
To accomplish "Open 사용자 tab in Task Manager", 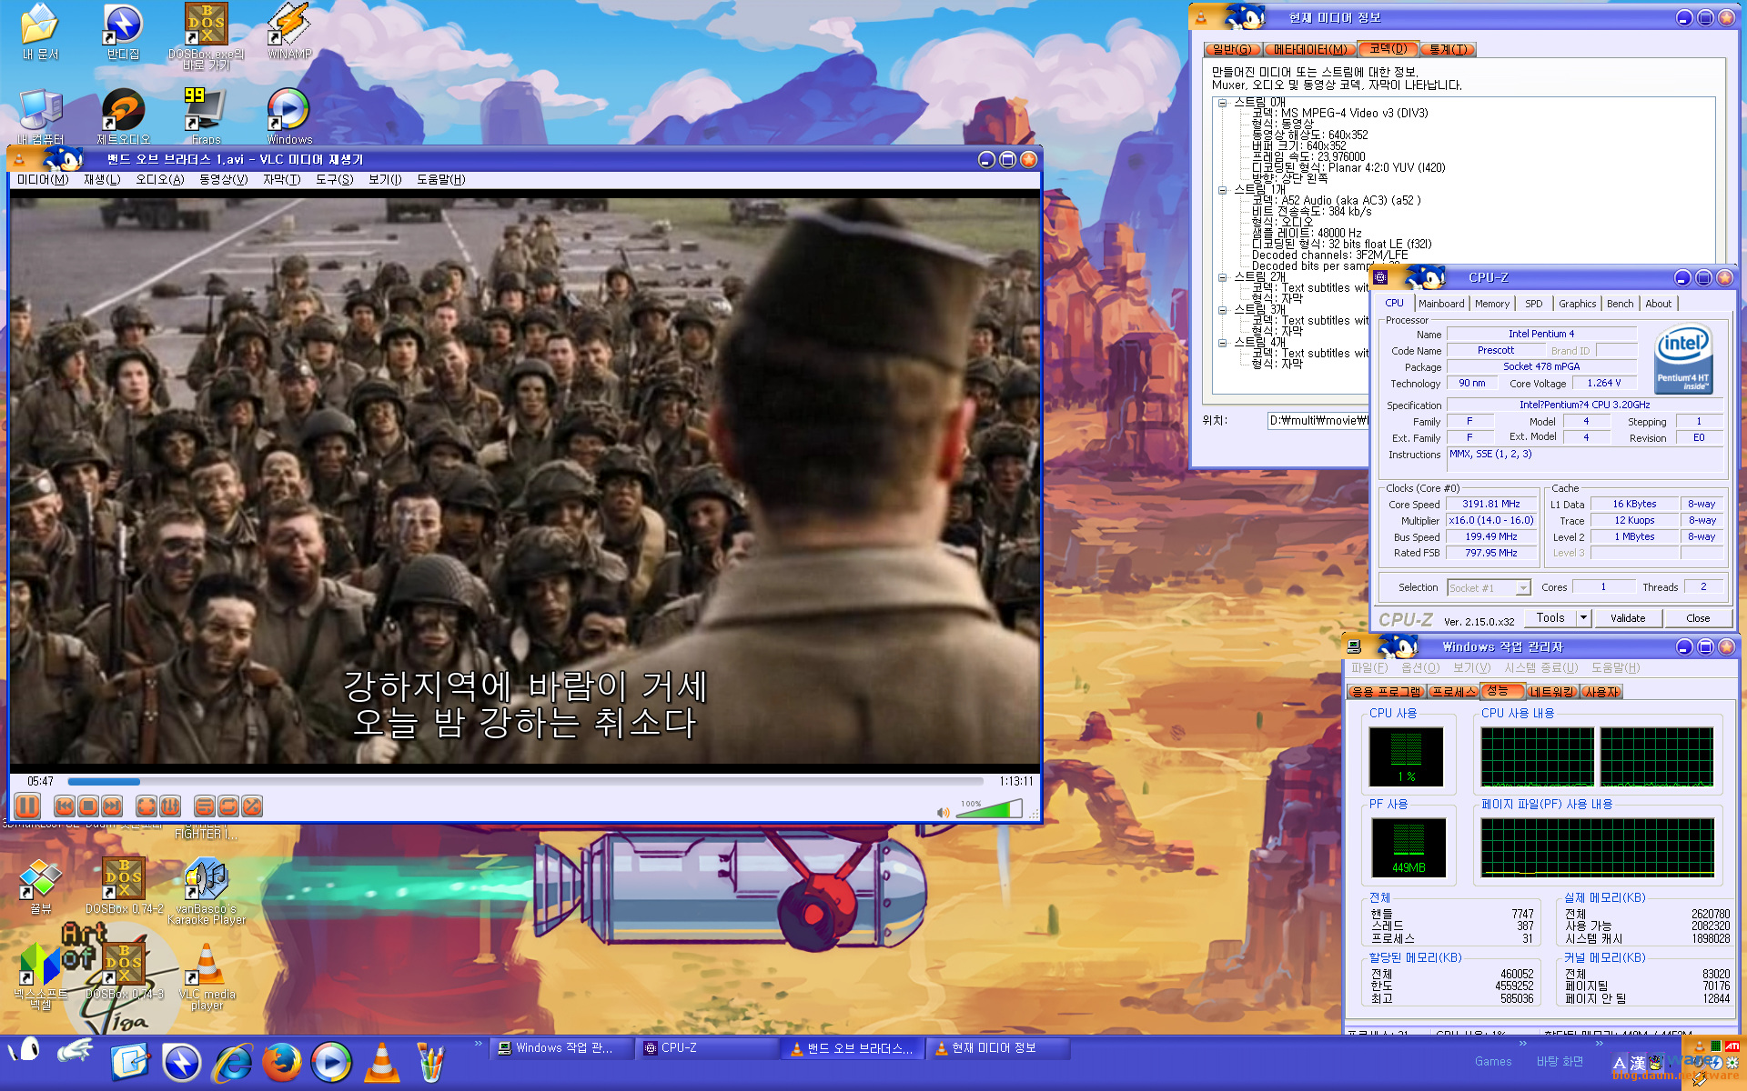I will pos(1601,692).
